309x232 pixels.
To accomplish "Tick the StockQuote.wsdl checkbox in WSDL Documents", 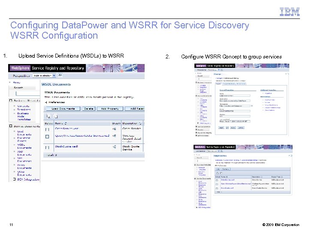I will (x=47, y=147).
